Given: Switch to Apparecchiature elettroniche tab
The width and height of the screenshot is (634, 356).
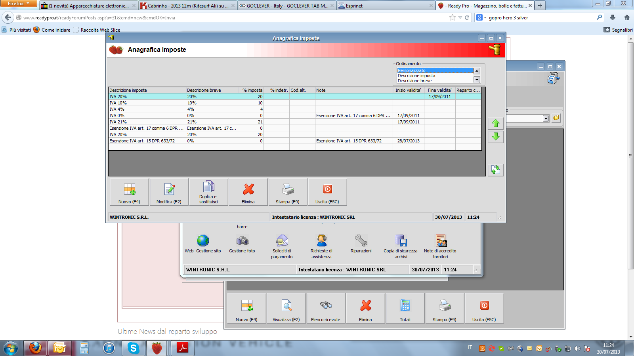Looking at the screenshot, I should tap(88, 6).
